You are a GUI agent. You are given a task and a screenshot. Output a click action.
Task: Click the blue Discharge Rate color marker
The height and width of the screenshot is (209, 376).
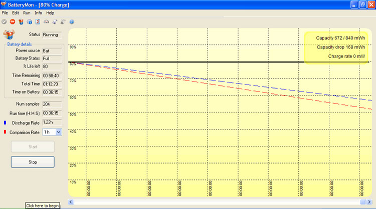point(5,122)
